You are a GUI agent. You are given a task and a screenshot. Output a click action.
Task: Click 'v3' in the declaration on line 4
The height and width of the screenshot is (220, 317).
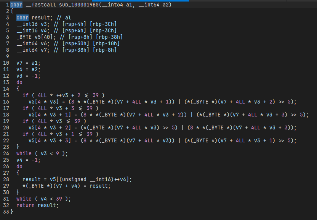pyautogui.click(x=44, y=24)
